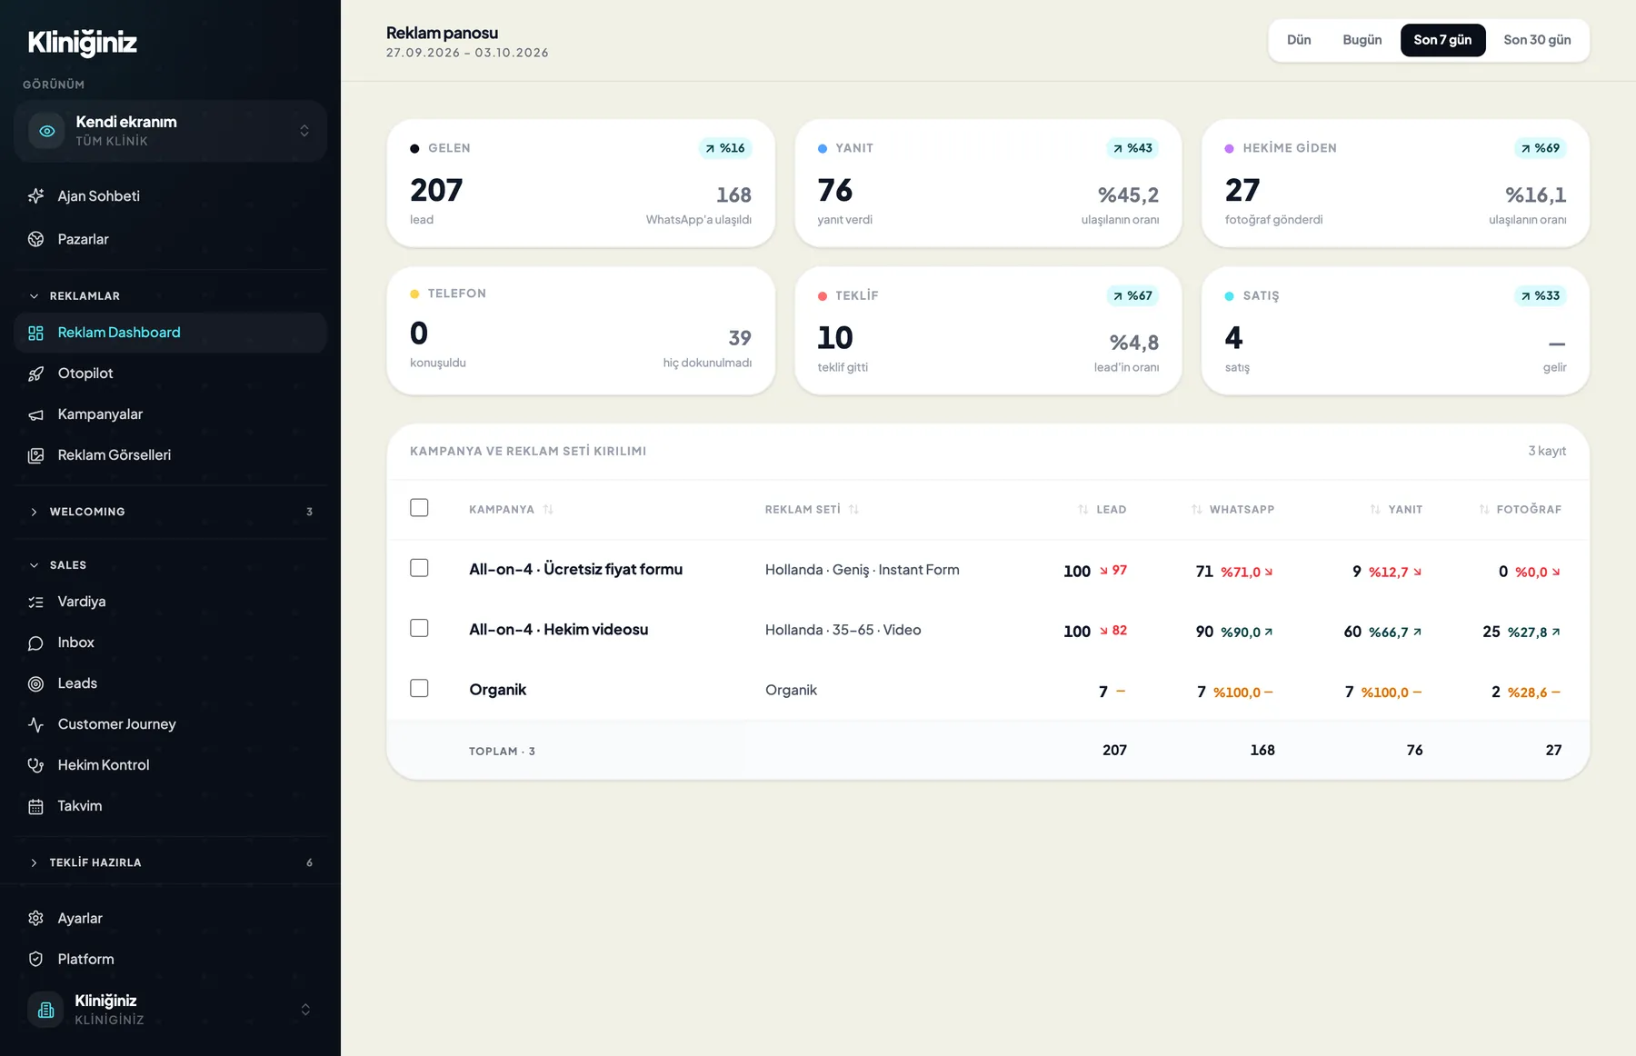Click the Kampanyalar megaphone icon
The height and width of the screenshot is (1056, 1636).
point(35,414)
